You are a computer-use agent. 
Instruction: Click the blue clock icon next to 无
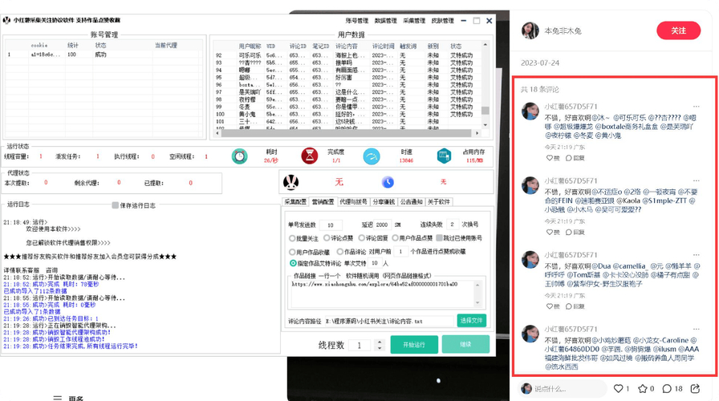(x=388, y=182)
